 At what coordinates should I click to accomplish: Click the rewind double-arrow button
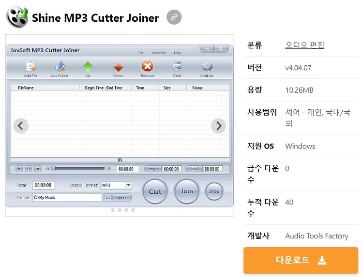tap(47, 169)
